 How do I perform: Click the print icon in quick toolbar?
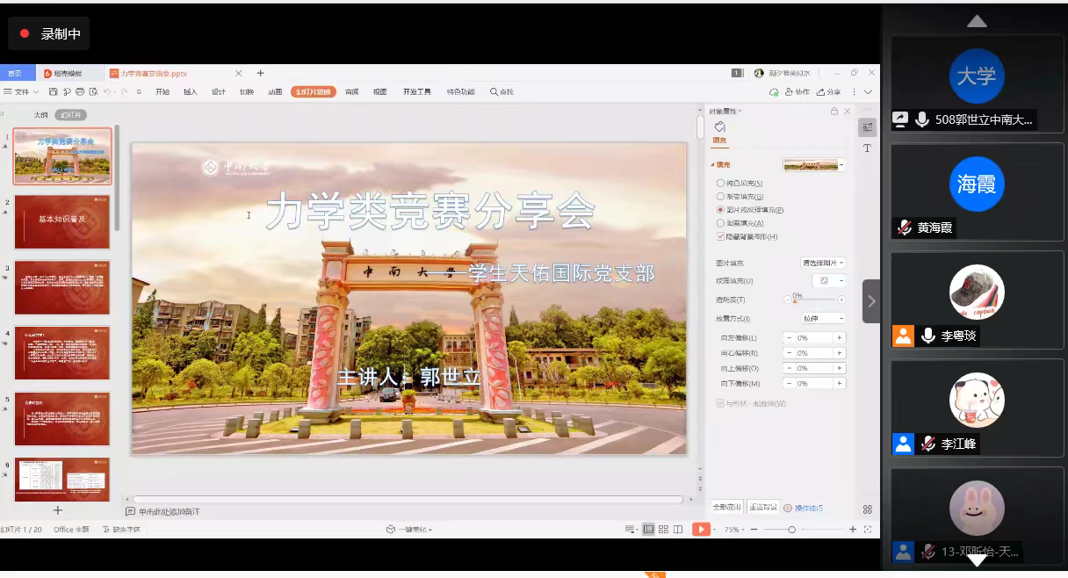pos(80,92)
